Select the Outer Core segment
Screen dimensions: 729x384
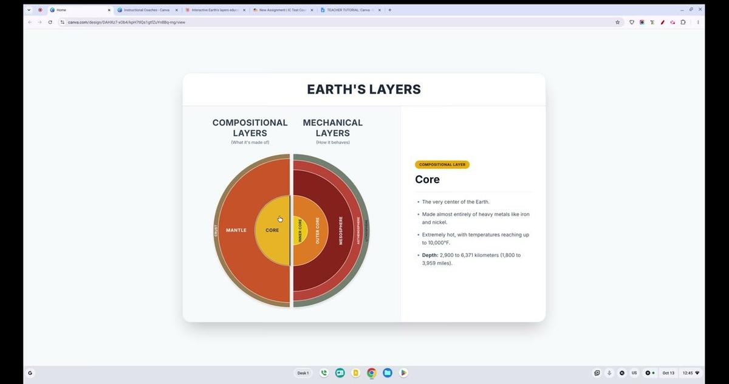pyautogui.click(x=318, y=231)
